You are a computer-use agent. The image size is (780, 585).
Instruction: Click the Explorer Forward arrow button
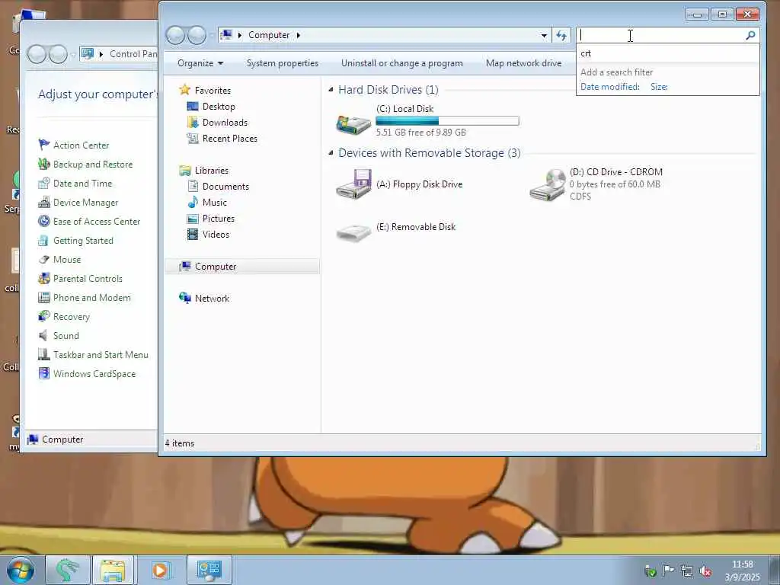click(x=197, y=35)
